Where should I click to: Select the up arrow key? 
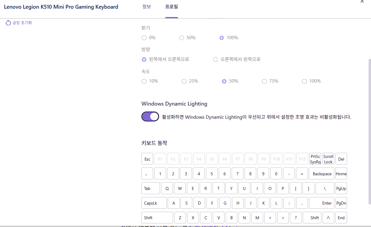(328, 217)
